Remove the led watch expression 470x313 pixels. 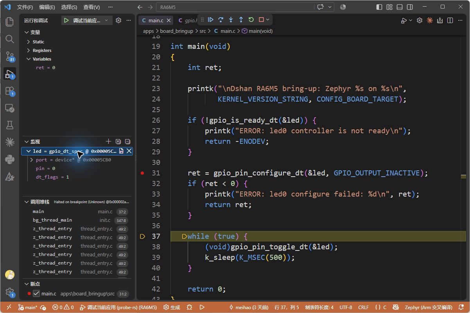tap(129, 151)
